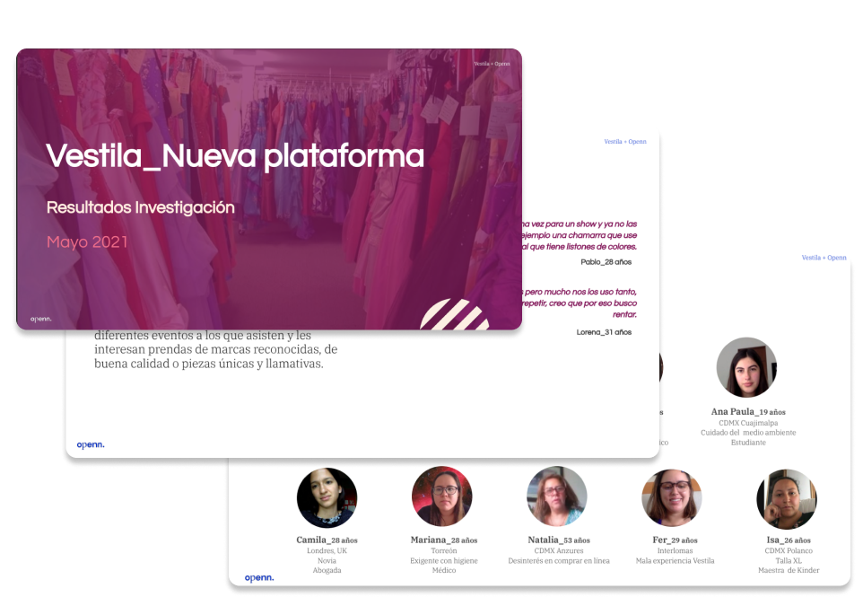
Task: Click "Desinterés en comprar en línea" text
Action: point(559,561)
